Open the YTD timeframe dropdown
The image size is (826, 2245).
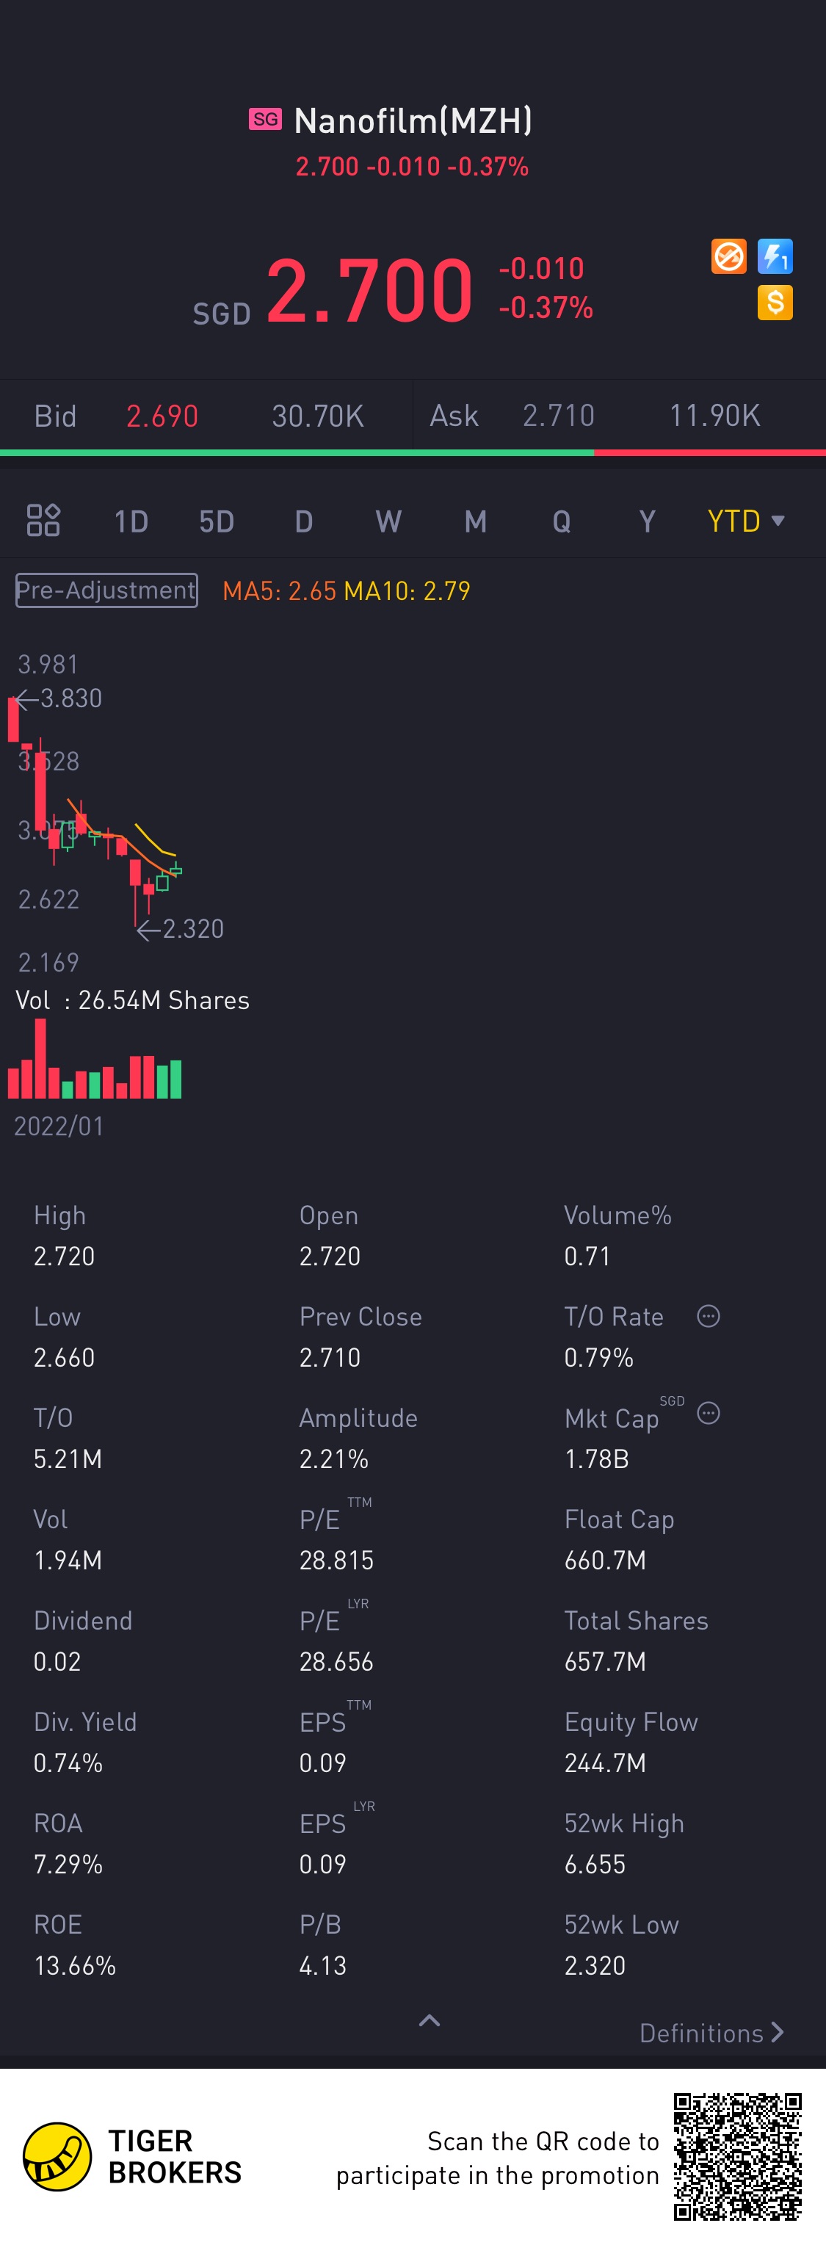745,521
